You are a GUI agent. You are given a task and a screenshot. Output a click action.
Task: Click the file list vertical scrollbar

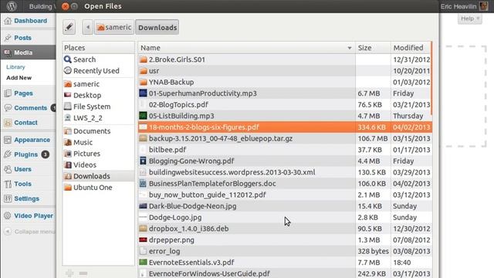[431, 79]
